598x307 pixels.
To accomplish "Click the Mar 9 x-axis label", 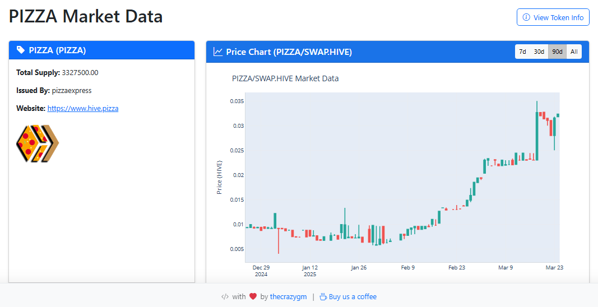I will [x=506, y=268].
